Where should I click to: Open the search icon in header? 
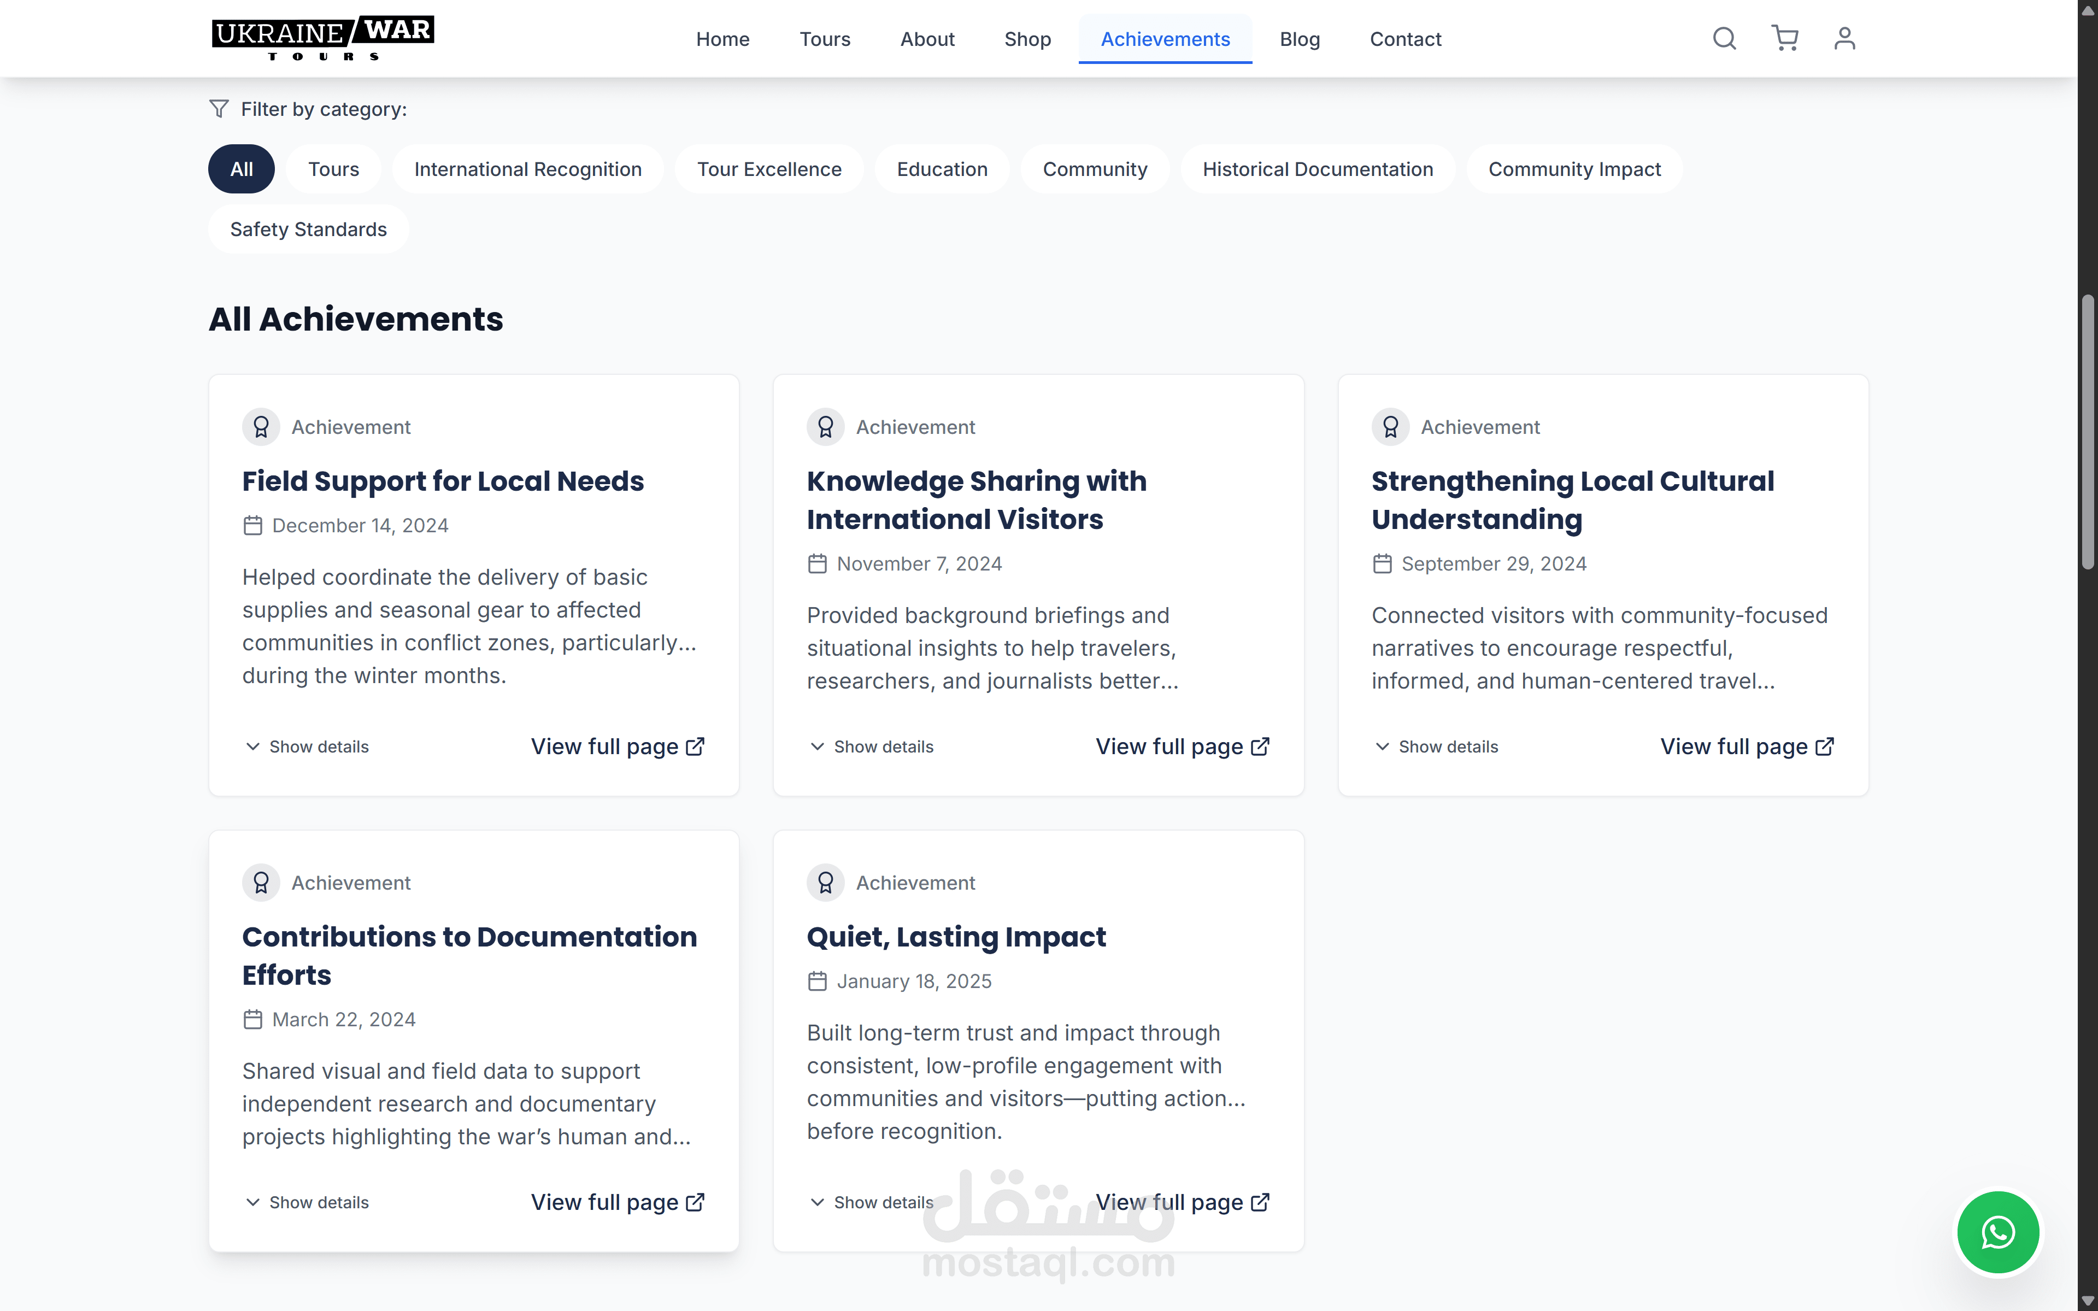(1724, 38)
